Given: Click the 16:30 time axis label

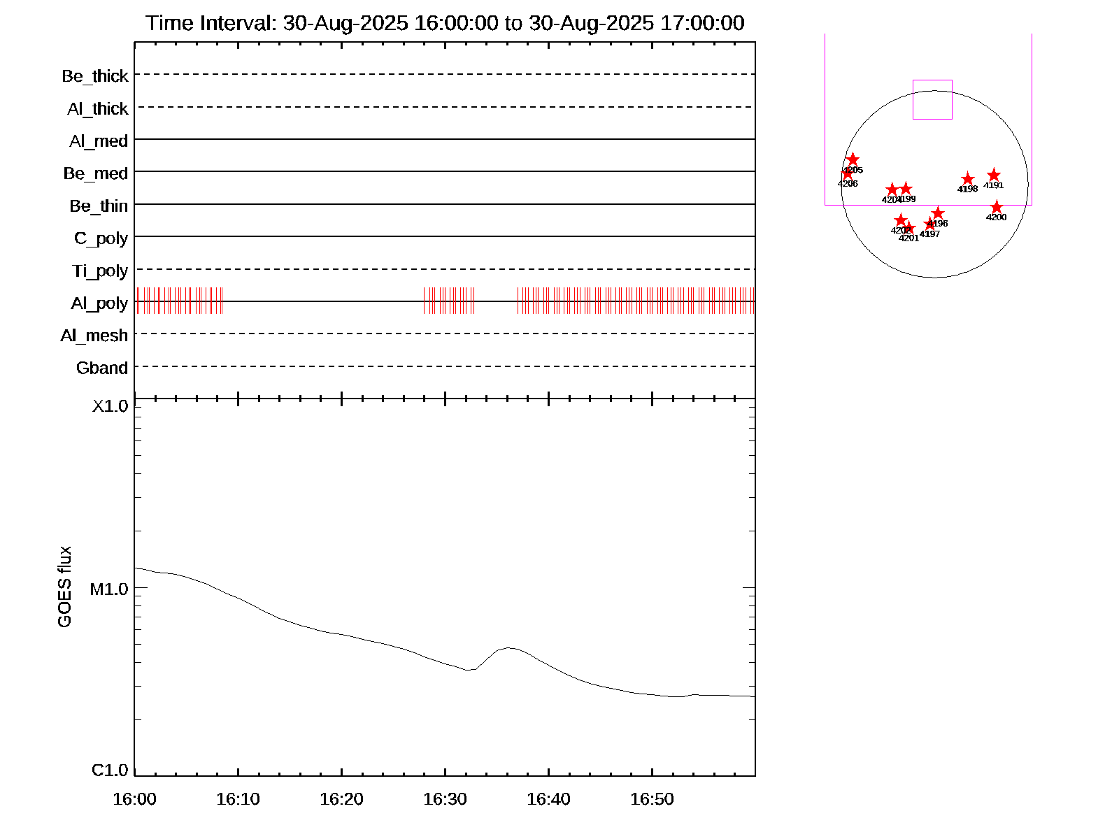Looking at the screenshot, I should pos(445,799).
